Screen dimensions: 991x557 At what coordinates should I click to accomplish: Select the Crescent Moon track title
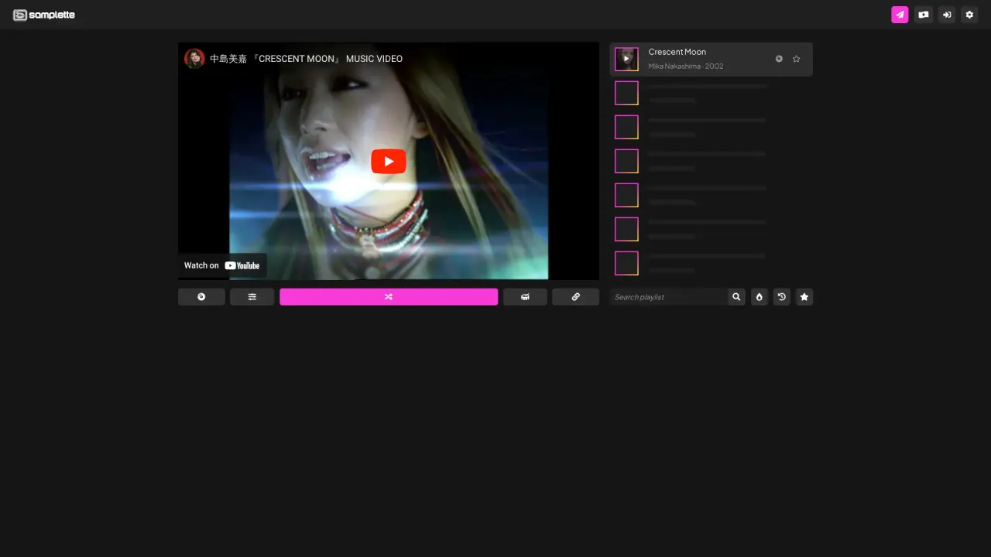click(x=677, y=52)
